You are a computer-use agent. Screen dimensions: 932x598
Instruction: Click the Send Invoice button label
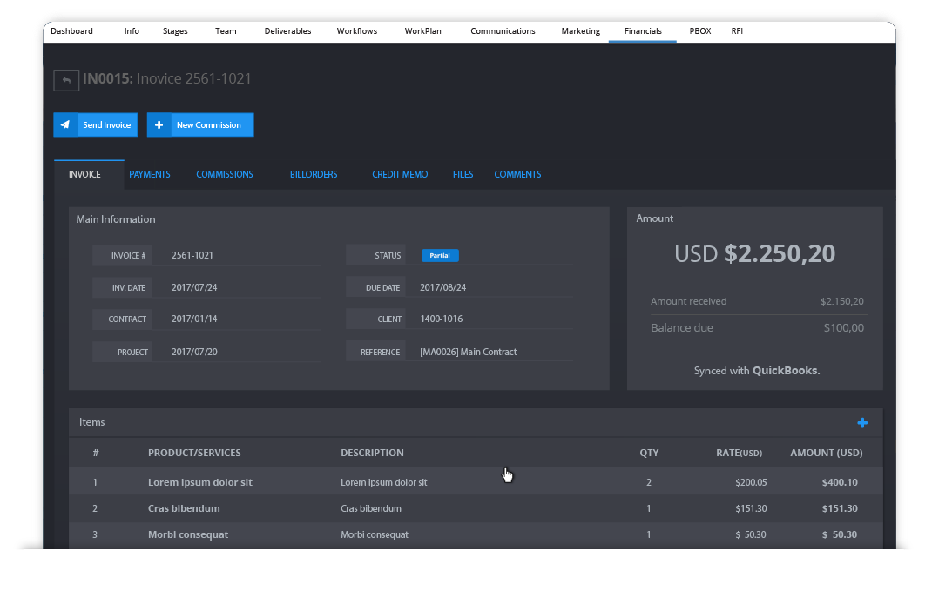107,124
